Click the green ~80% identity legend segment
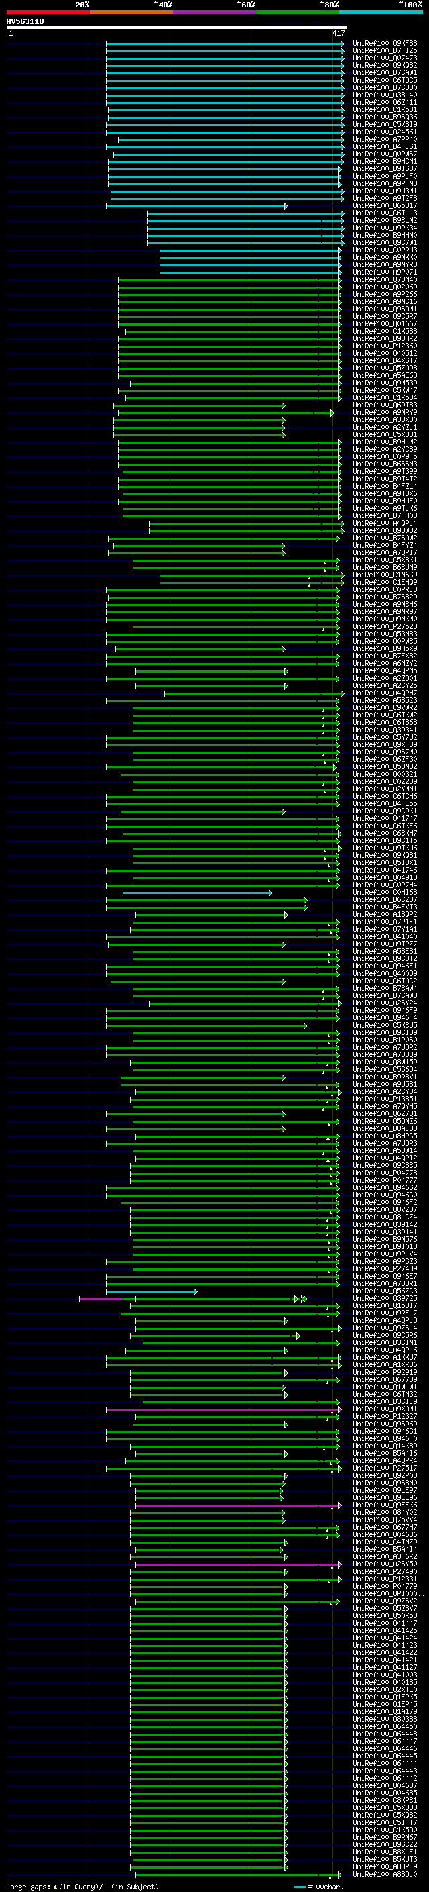This screenshot has width=429, height=1892. [298, 12]
